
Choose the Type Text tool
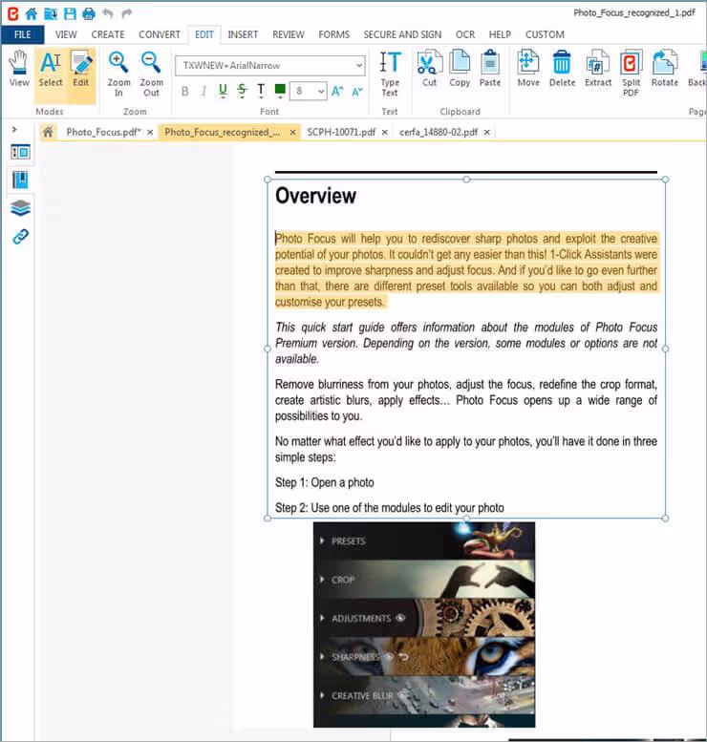tap(390, 74)
